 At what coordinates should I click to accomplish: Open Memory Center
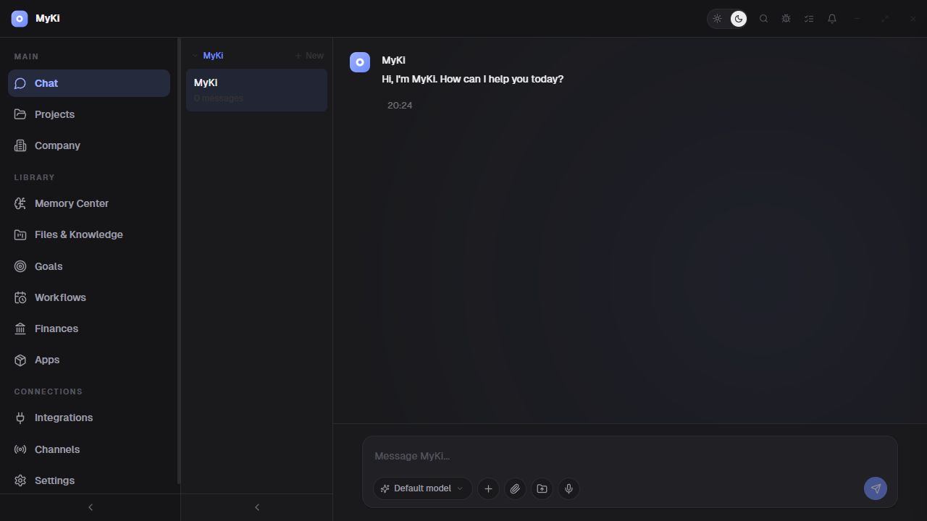click(89, 203)
